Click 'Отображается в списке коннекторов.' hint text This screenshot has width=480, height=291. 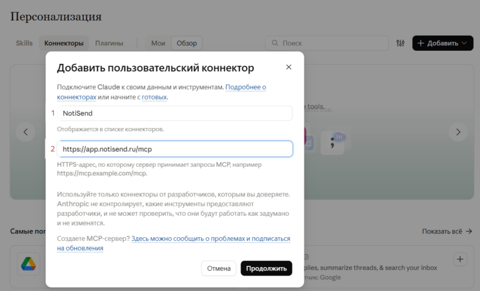point(110,129)
